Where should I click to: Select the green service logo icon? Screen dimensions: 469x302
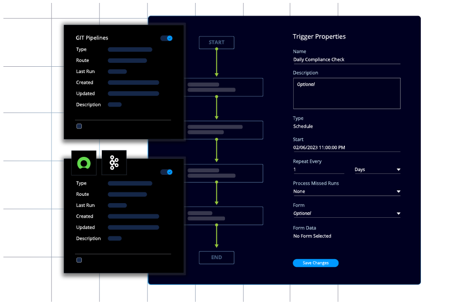coord(84,162)
